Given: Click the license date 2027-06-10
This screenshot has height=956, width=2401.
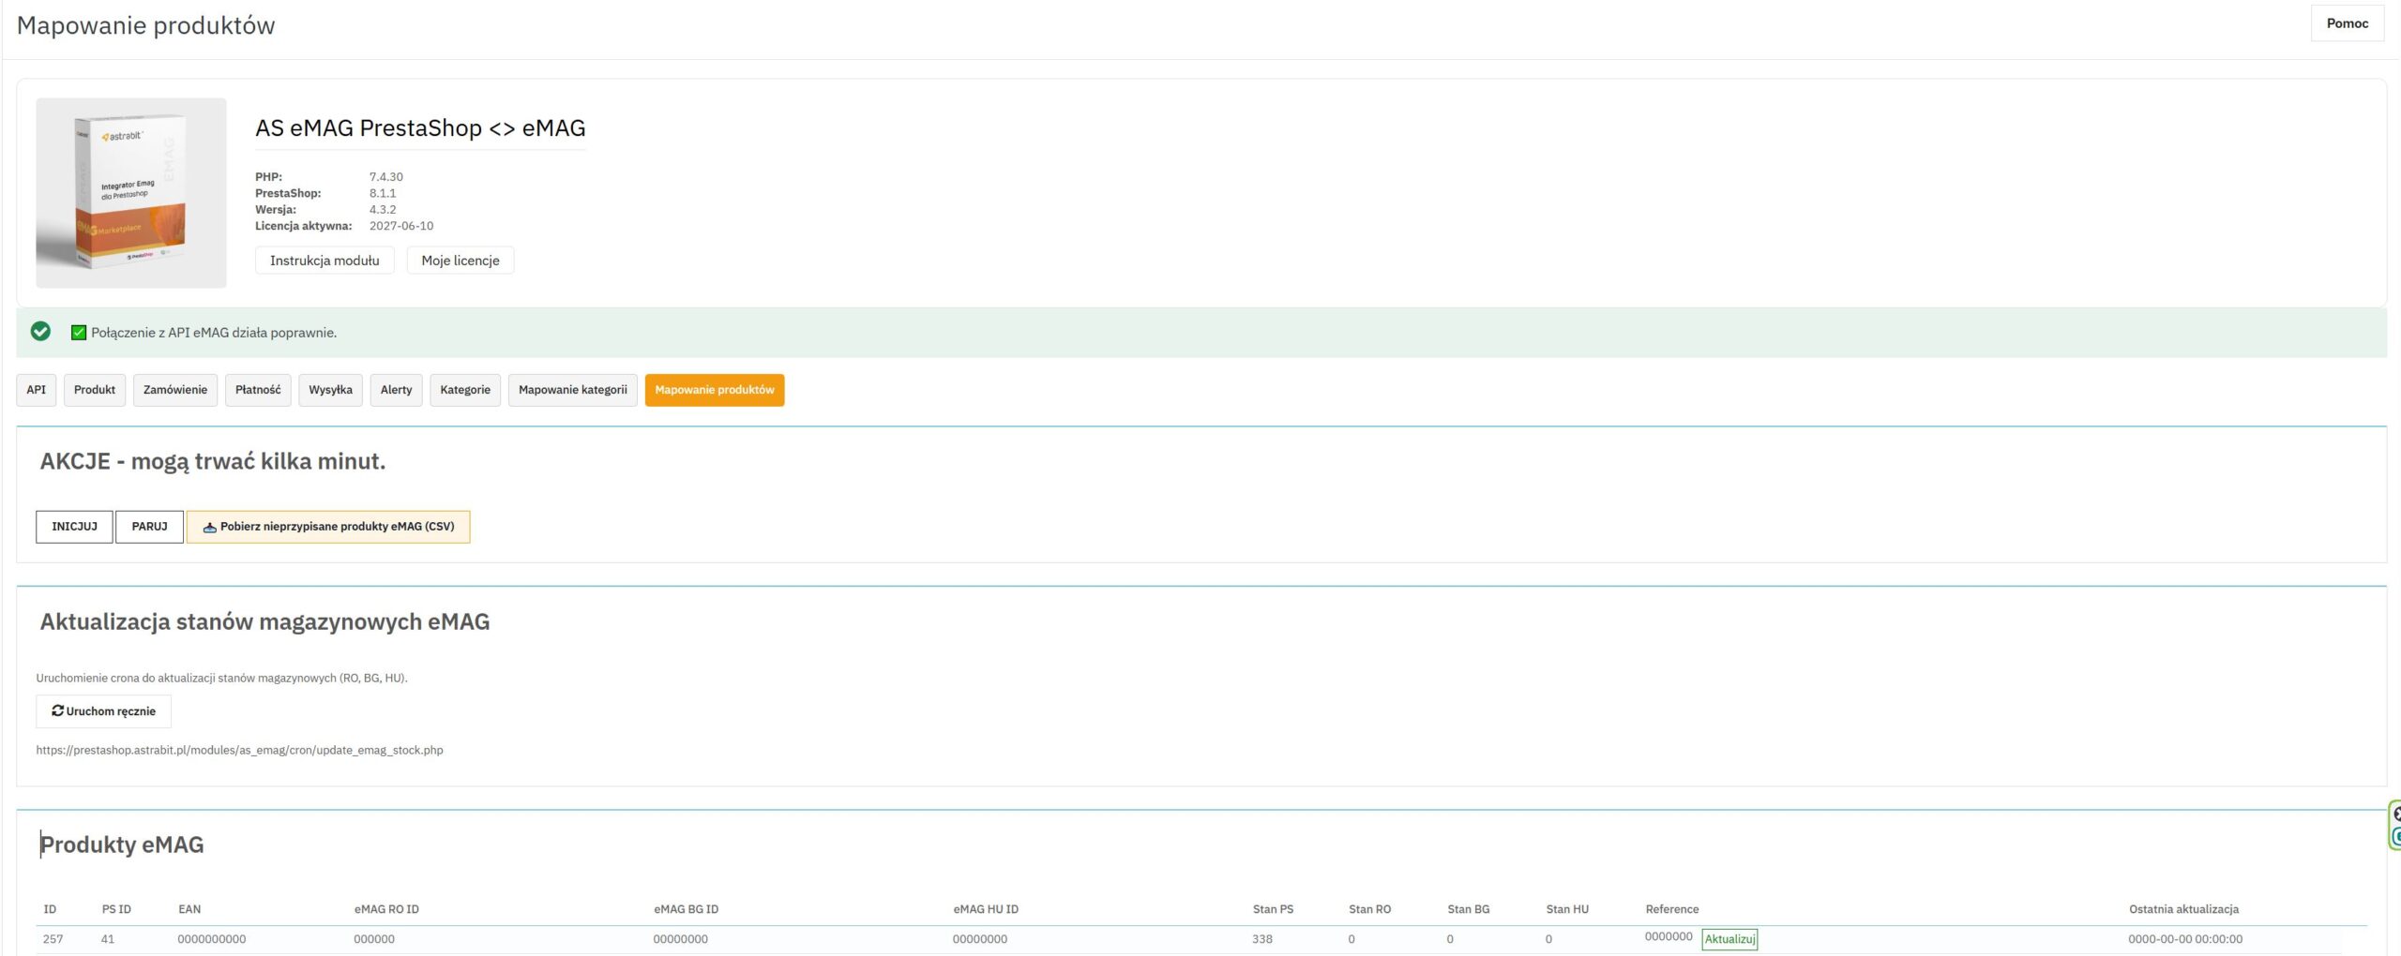Looking at the screenshot, I should (401, 226).
